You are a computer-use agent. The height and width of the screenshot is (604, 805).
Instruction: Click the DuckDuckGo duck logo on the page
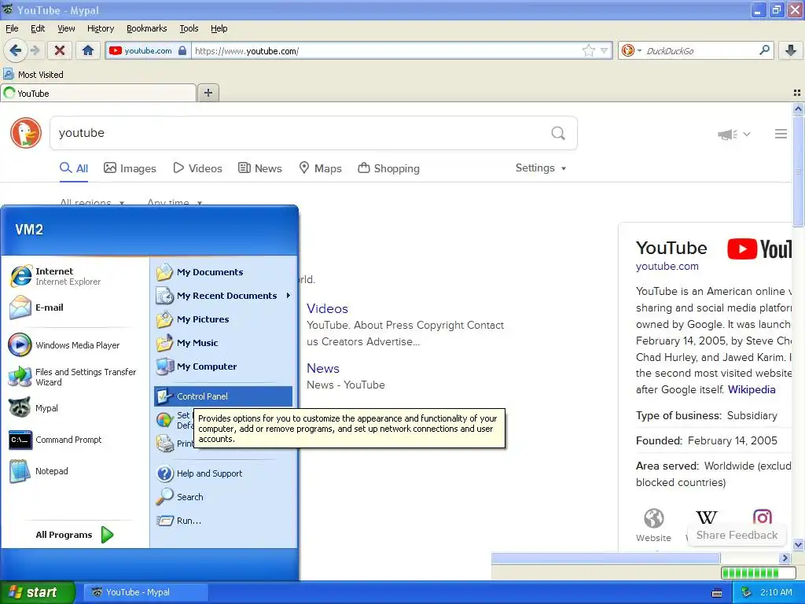[x=26, y=133]
